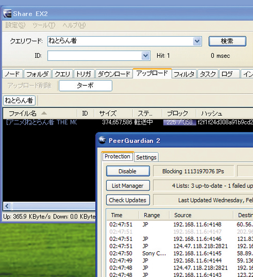Sort by サイズ column header
The height and width of the screenshot is (277, 253).
coord(113,113)
